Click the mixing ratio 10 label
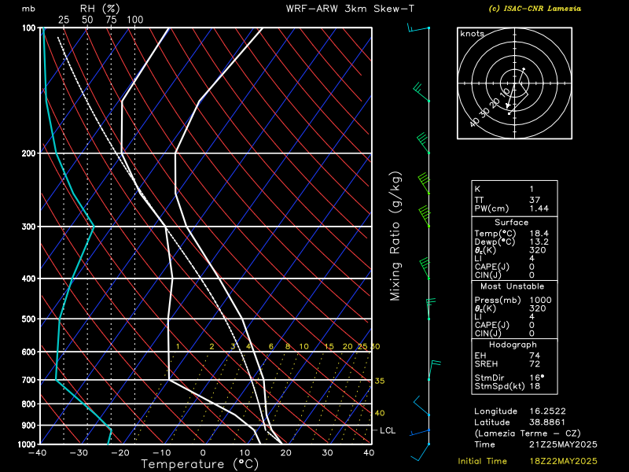Screen dimensions: 629x472 point(304,346)
